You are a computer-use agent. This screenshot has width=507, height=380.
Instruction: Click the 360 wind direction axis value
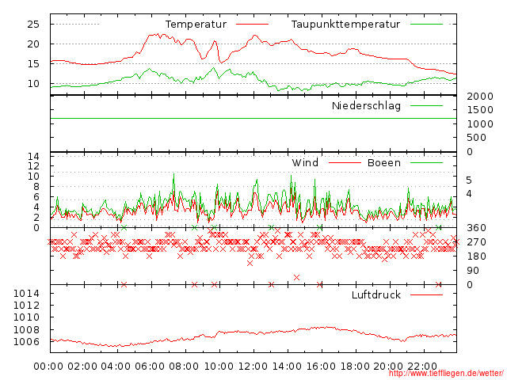477,228
